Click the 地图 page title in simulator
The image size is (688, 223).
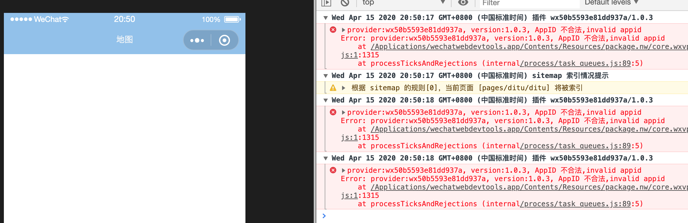(125, 40)
